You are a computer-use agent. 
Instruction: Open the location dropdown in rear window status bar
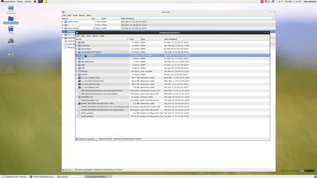point(68,170)
